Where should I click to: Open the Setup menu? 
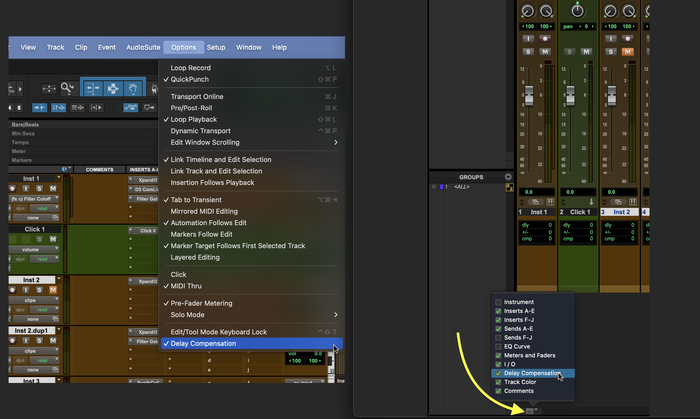(x=216, y=48)
